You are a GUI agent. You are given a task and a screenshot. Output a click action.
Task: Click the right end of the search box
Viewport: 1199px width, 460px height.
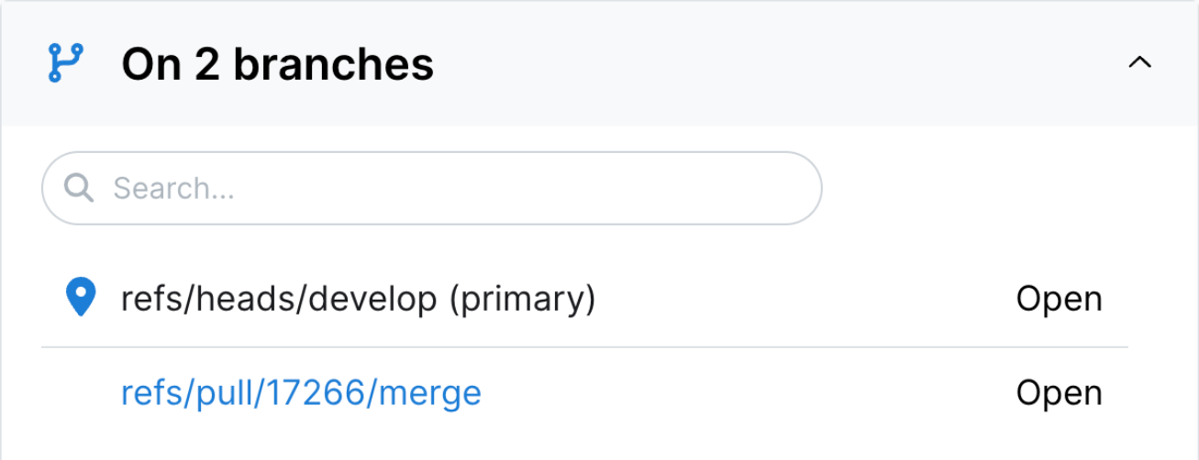click(789, 188)
